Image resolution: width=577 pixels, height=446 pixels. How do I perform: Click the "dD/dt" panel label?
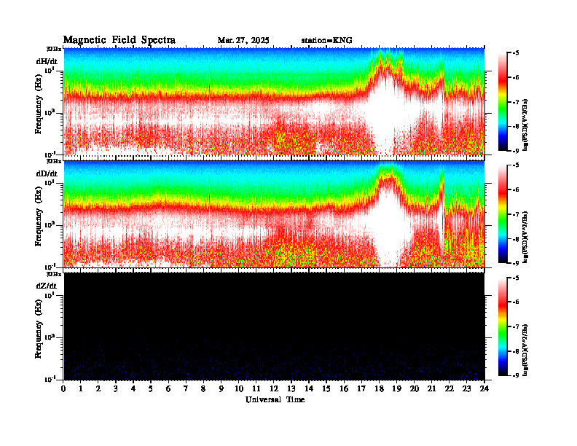(47, 173)
